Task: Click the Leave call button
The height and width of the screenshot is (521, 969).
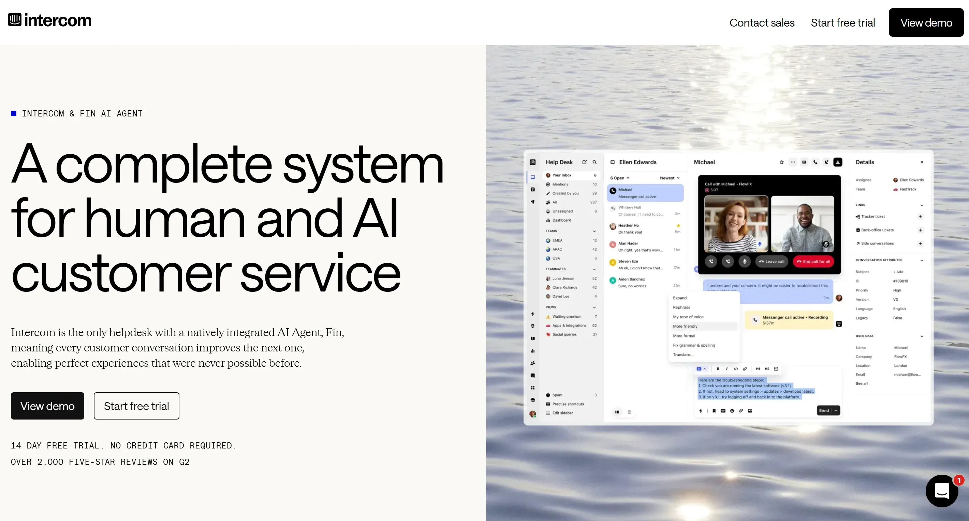Action: tap(772, 262)
